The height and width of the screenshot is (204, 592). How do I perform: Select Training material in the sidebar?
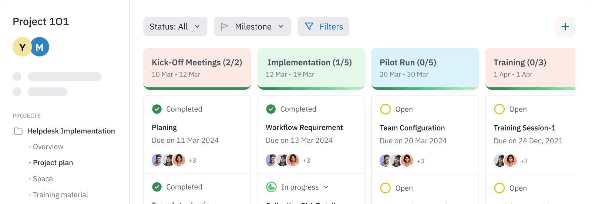(x=60, y=195)
